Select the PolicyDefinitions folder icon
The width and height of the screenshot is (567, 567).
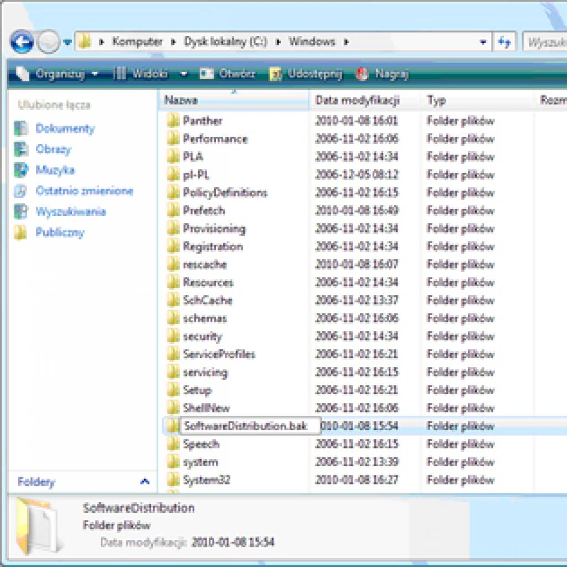[173, 192]
